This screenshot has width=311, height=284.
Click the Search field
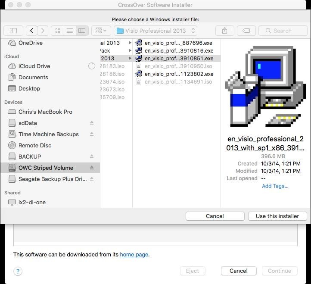283,31
